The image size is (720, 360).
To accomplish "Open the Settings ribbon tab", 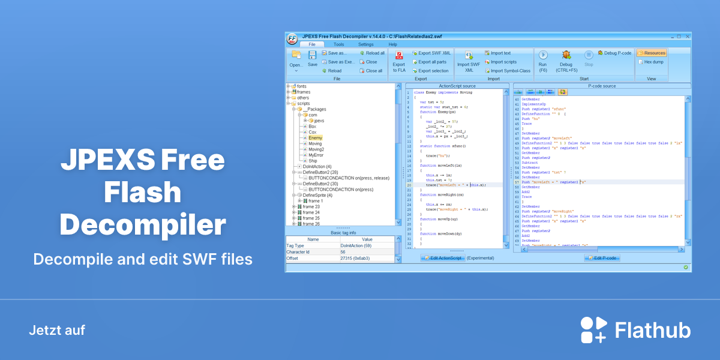I will (366, 44).
